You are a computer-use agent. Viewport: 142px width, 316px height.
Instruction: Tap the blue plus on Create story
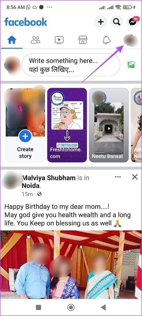coord(25,136)
